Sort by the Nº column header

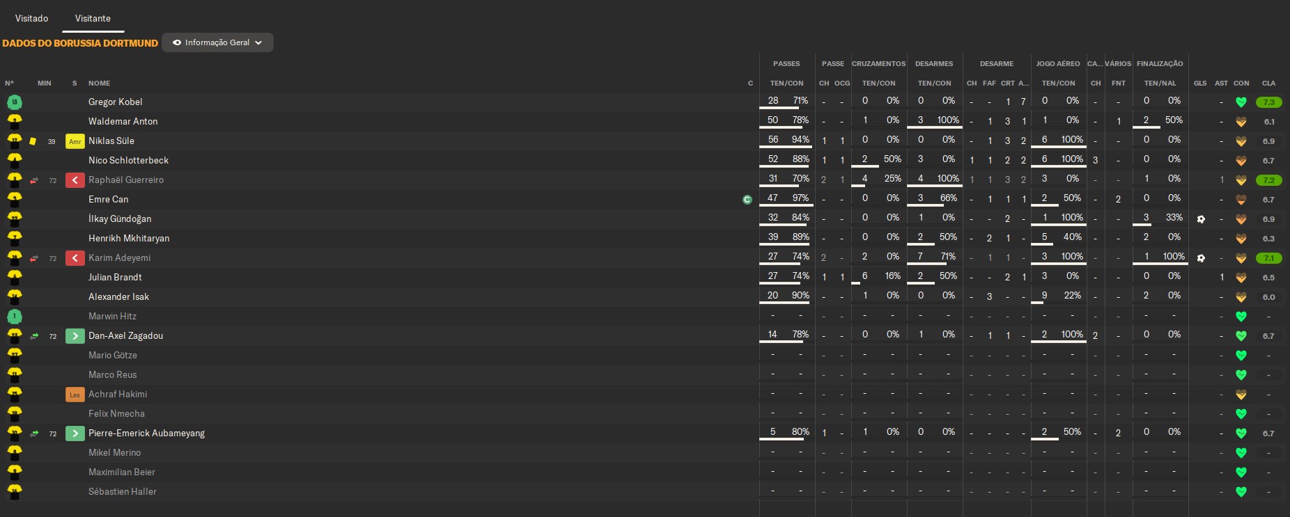[x=9, y=83]
